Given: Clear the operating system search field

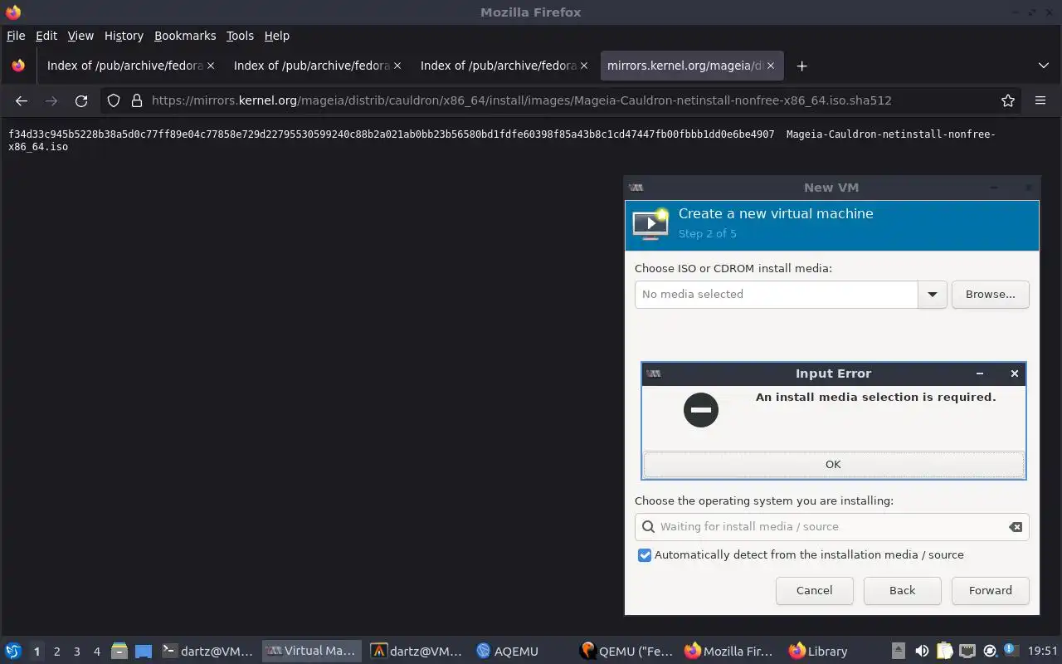Looking at the screenshot, I should pos(1015,527).
